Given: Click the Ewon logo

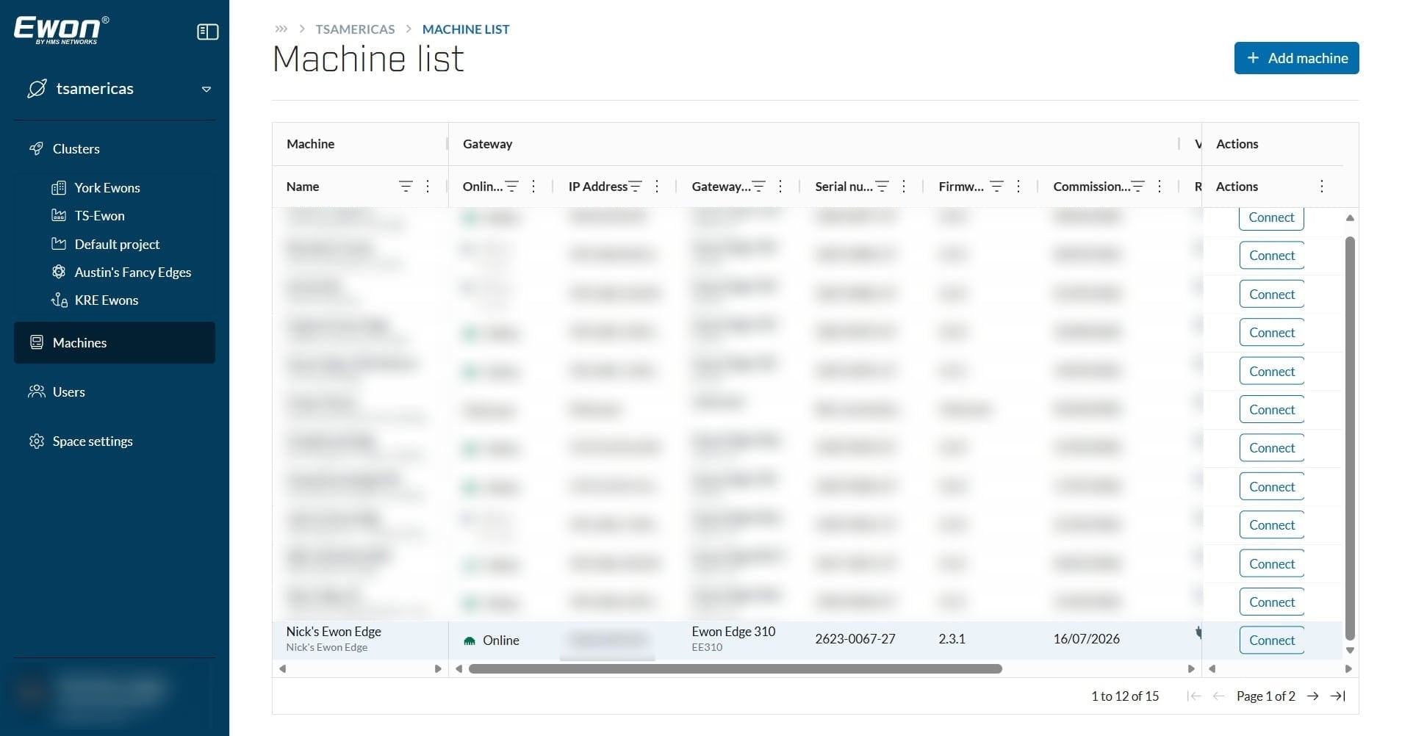Looking at the screenshot, I should point(62,30).
